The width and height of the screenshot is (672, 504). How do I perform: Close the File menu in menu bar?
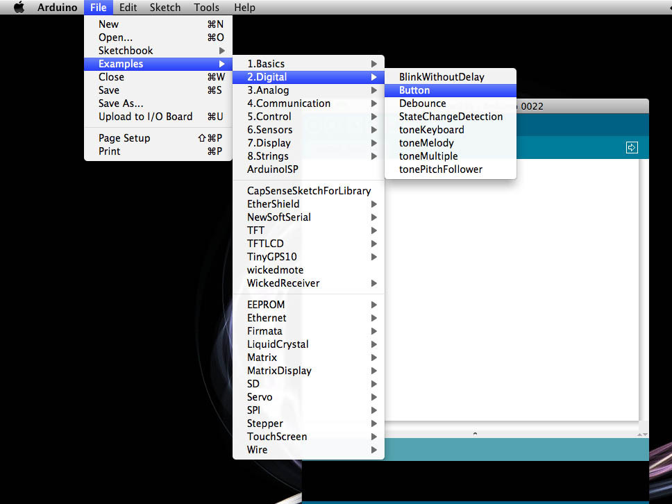coord(98,7)
